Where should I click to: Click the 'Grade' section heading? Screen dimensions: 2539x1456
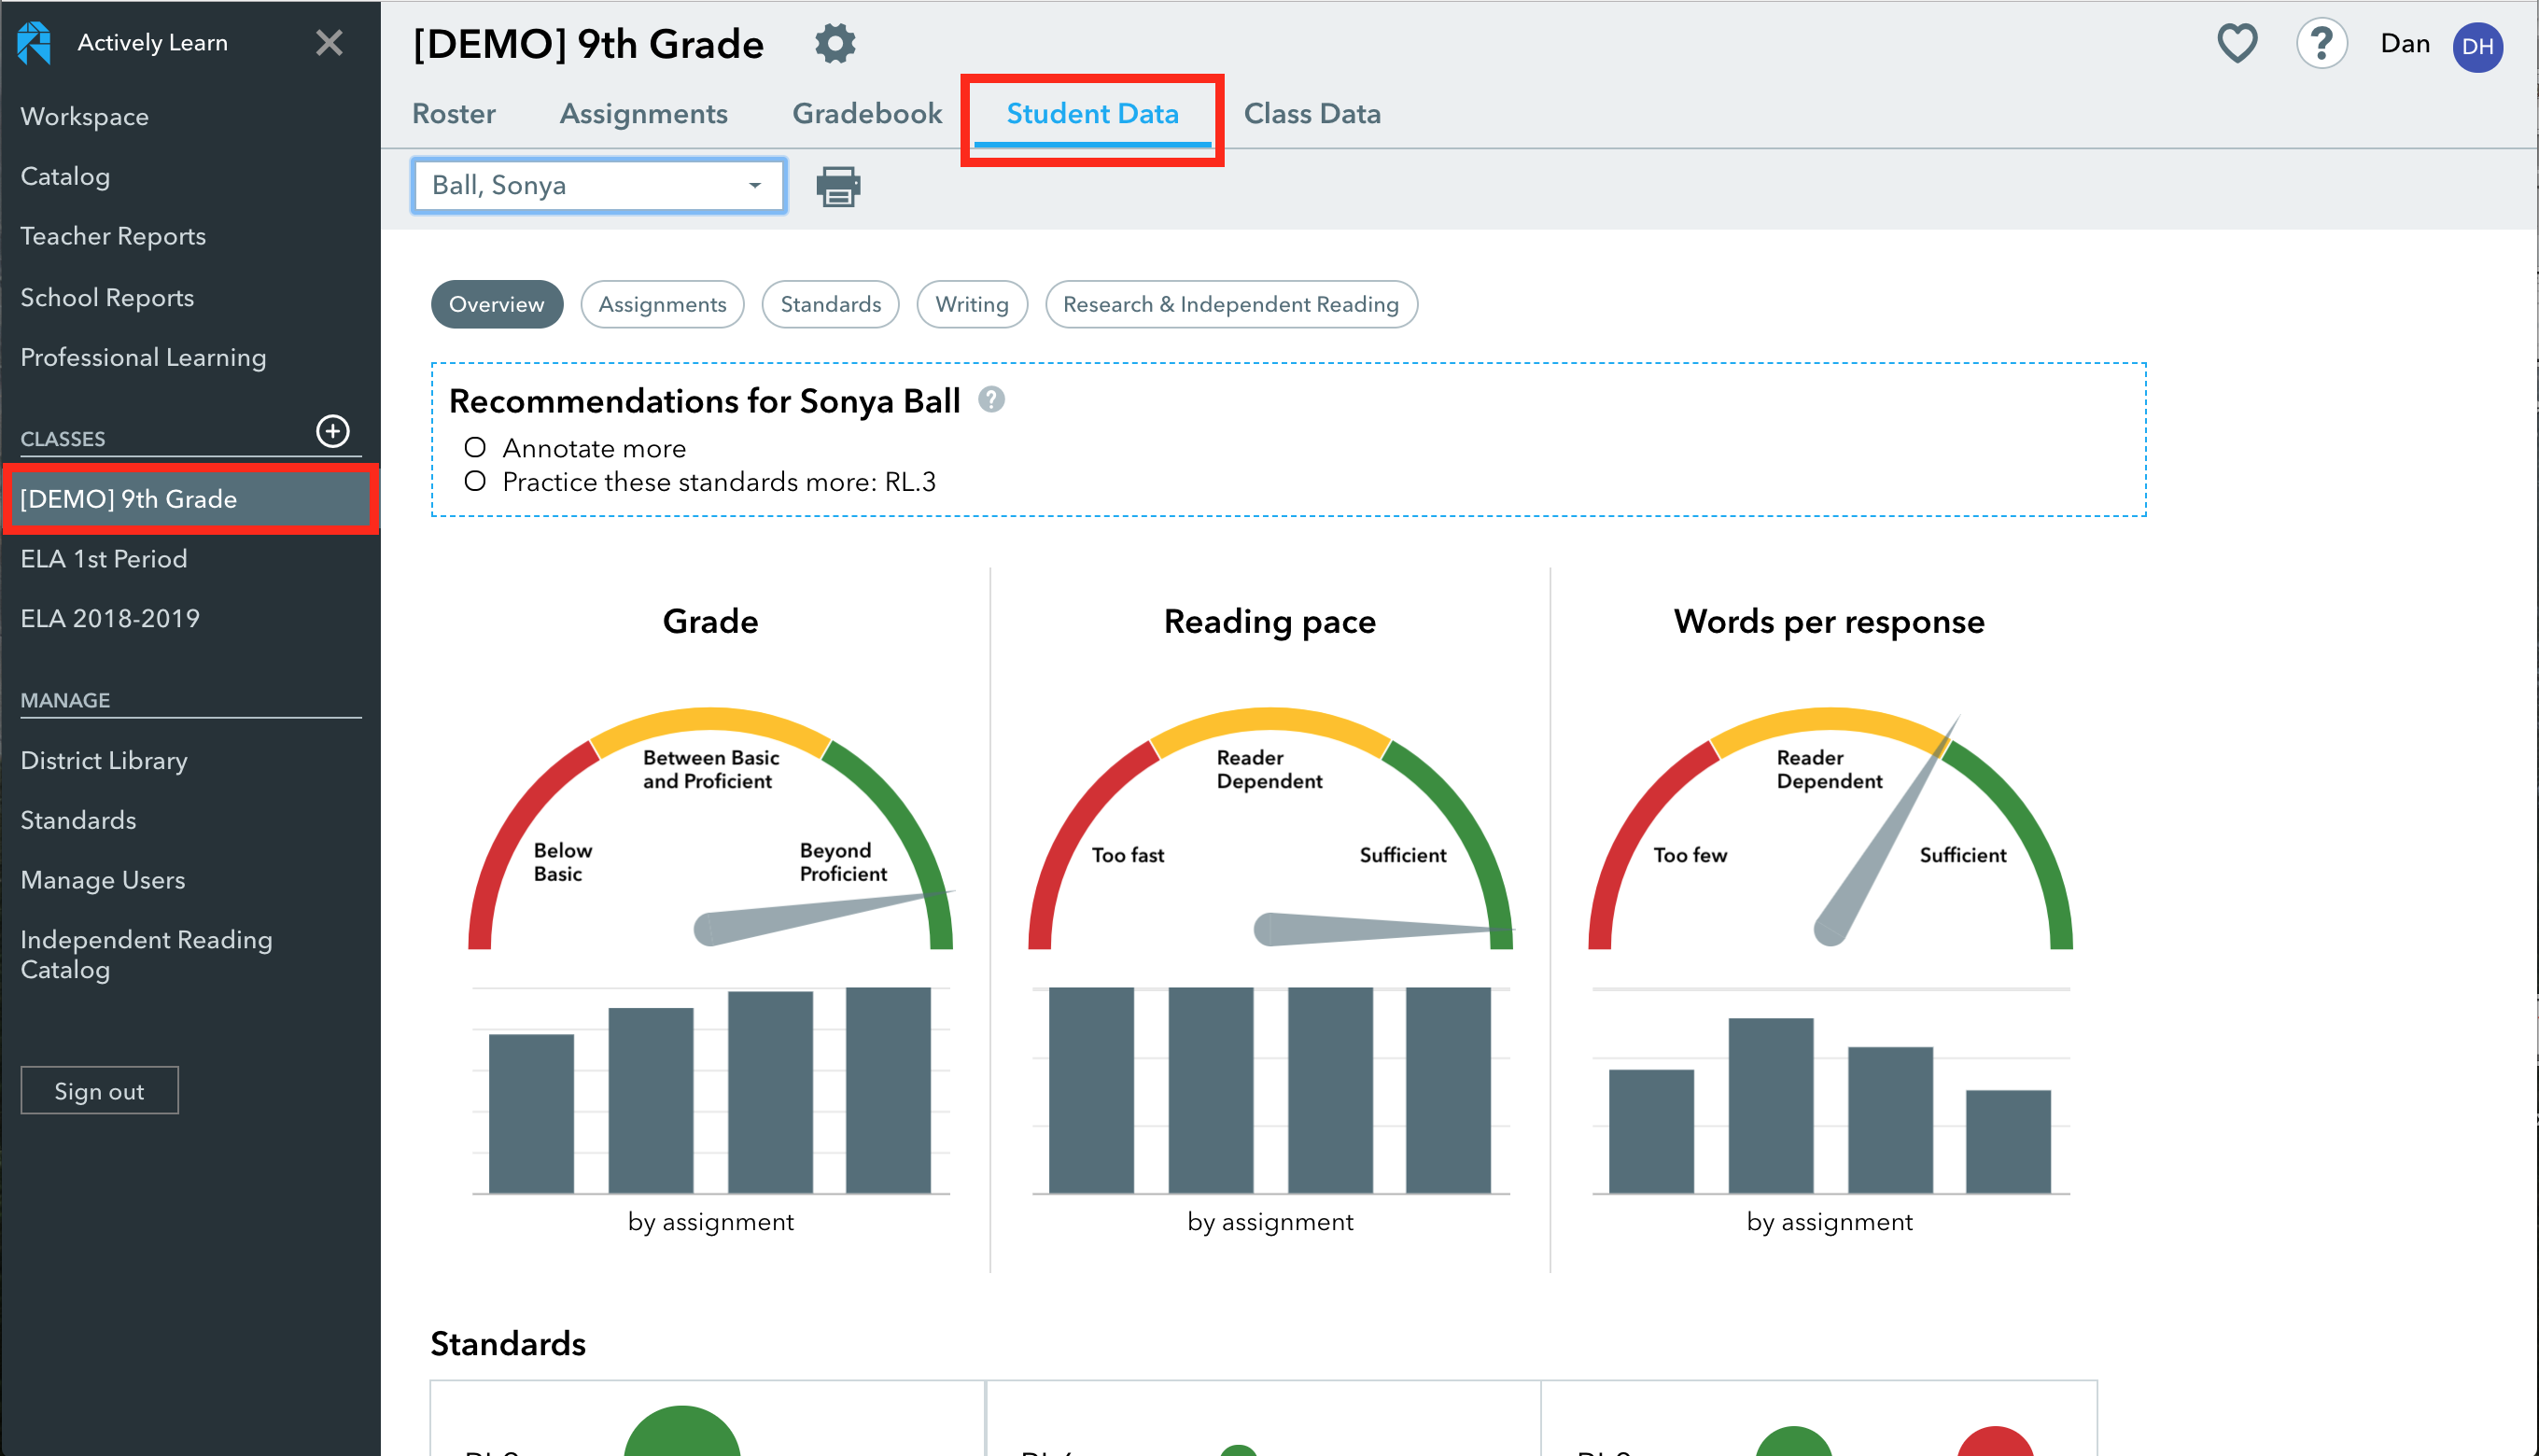pyautogui.click(x=710, y=621)
